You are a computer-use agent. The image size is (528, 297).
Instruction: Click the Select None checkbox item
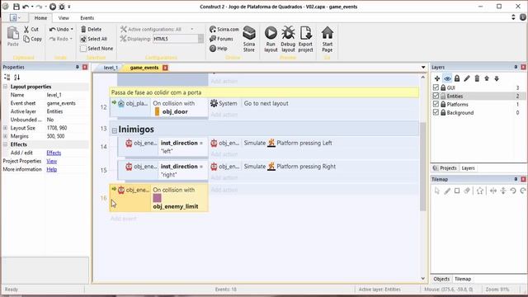pos(97,49)
